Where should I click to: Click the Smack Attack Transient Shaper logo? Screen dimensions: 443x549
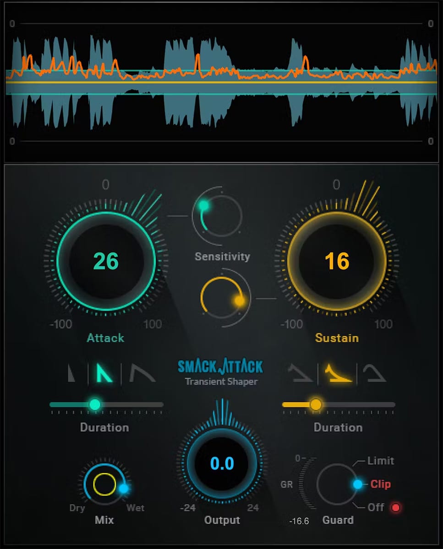221,371
